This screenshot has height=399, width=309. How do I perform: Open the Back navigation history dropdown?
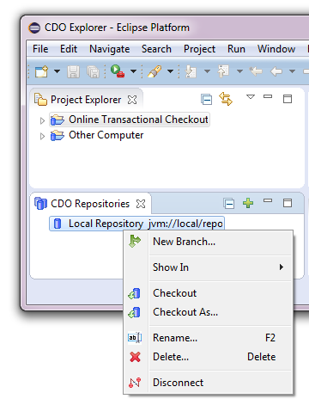point(292,71)
